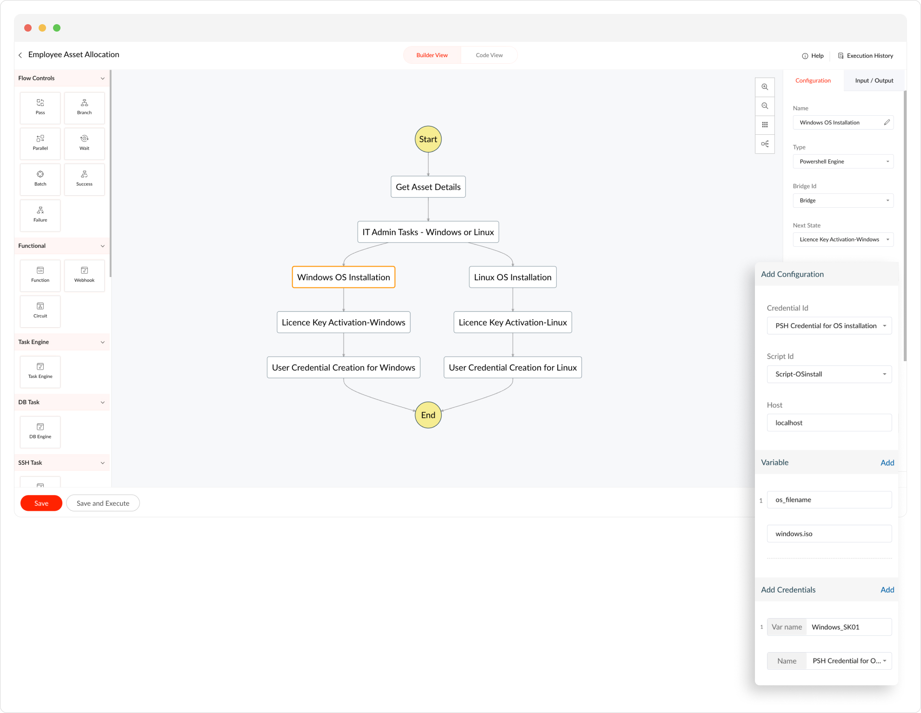This screenshot has height=713, width=921.
Task: Click the canvas zoom in icon
Action: pos(765,87)
